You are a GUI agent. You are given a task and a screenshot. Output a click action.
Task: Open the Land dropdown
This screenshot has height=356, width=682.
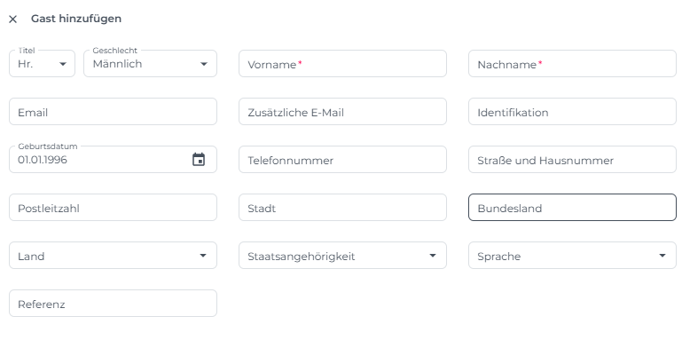[x=113, y=256]
